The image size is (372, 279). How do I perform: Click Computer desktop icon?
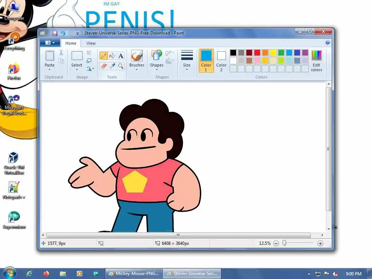point(14,12)
